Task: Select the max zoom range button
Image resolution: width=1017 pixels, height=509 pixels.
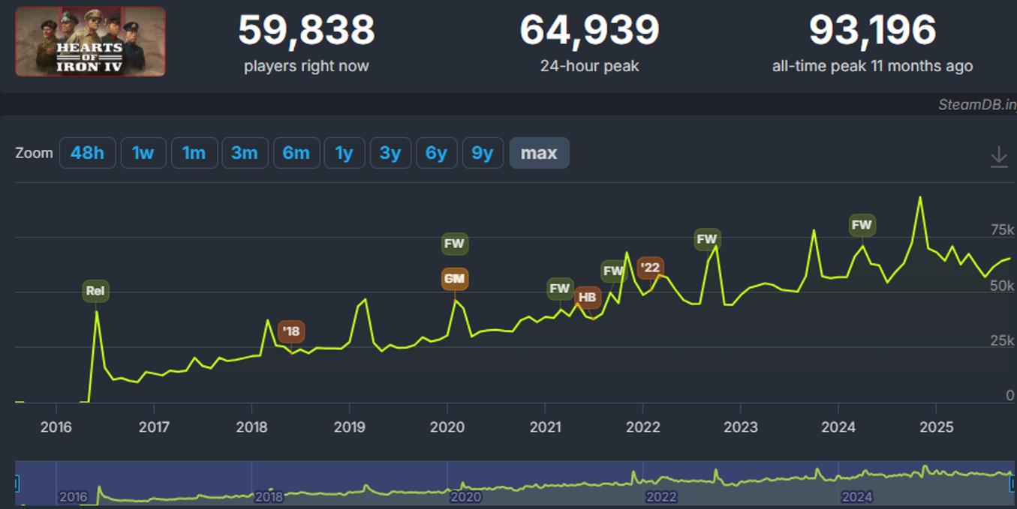Action: coord(539,153)
